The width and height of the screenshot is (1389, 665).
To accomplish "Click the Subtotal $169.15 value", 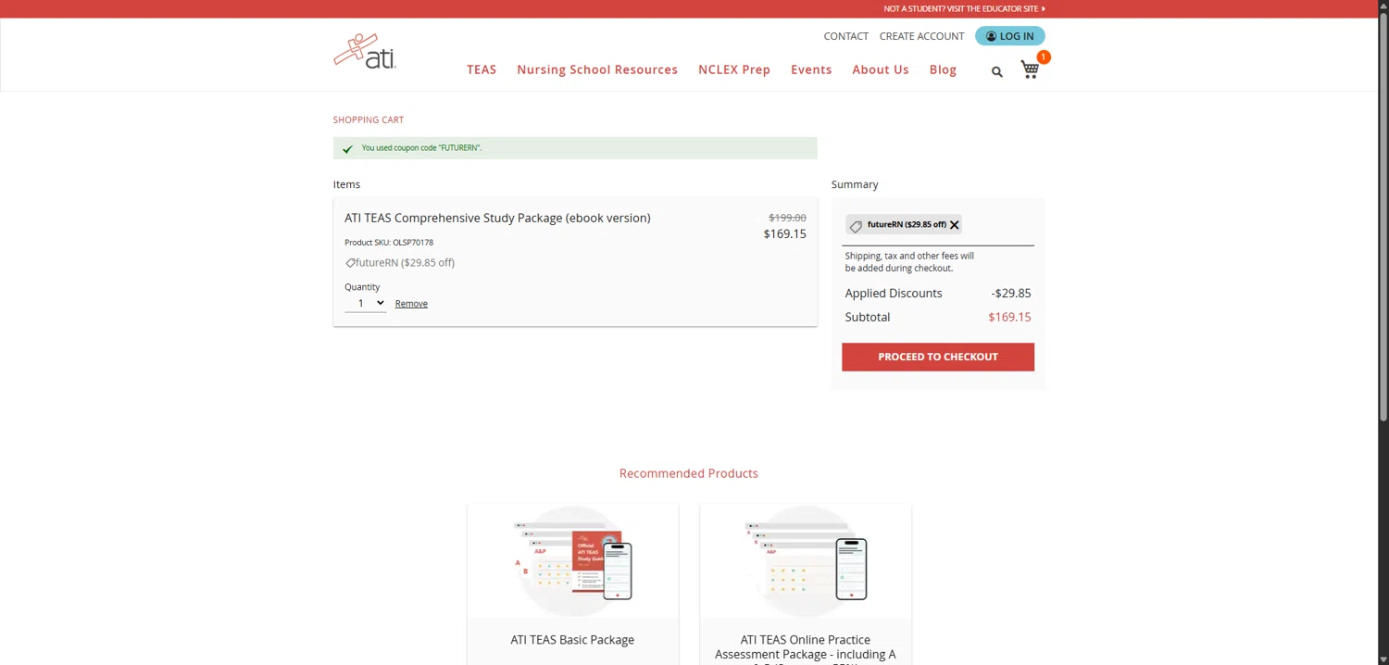I will pyautogui.click(x=1009, y=317).
